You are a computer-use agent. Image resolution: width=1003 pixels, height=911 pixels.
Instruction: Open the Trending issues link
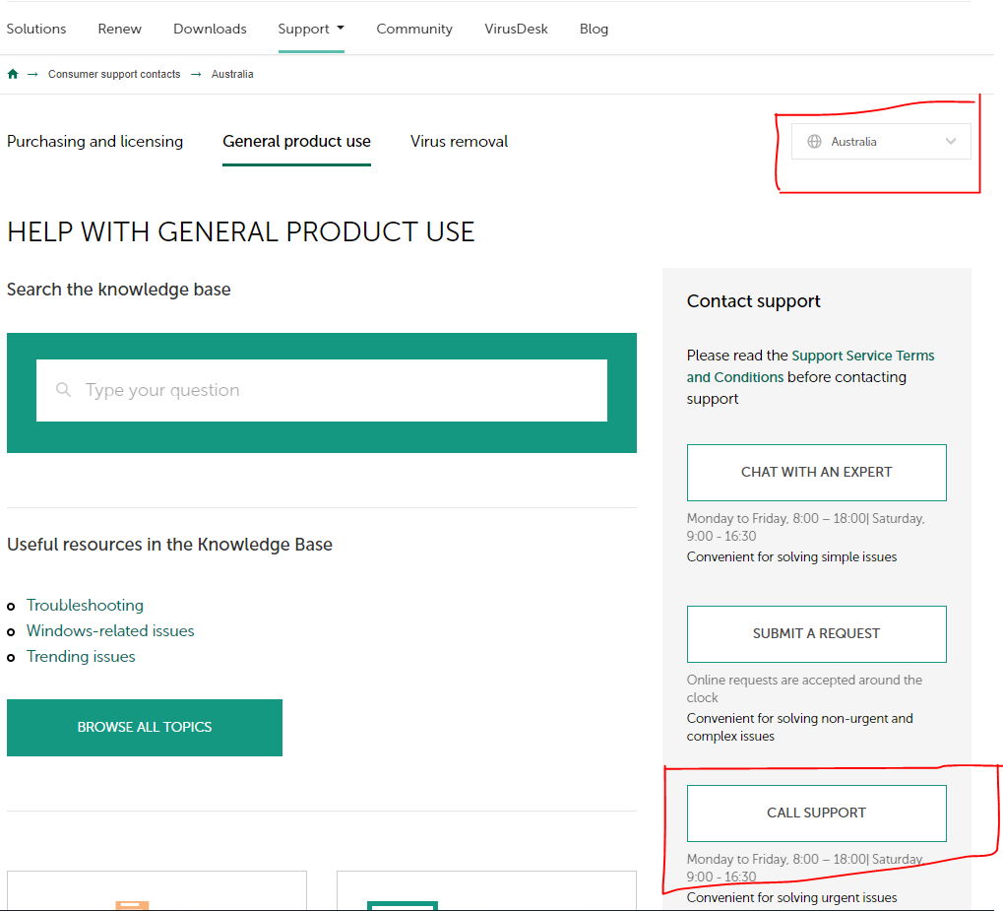tap(81, 656)
